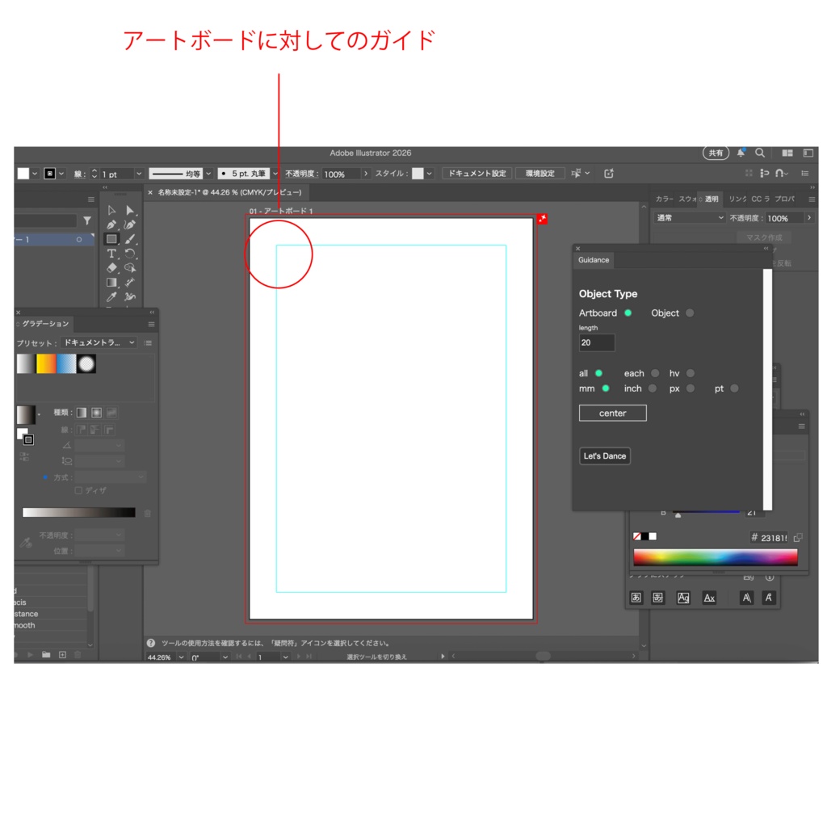Select the Gradient tool in toolbox

pyautogui.click(x=111, y=283)
